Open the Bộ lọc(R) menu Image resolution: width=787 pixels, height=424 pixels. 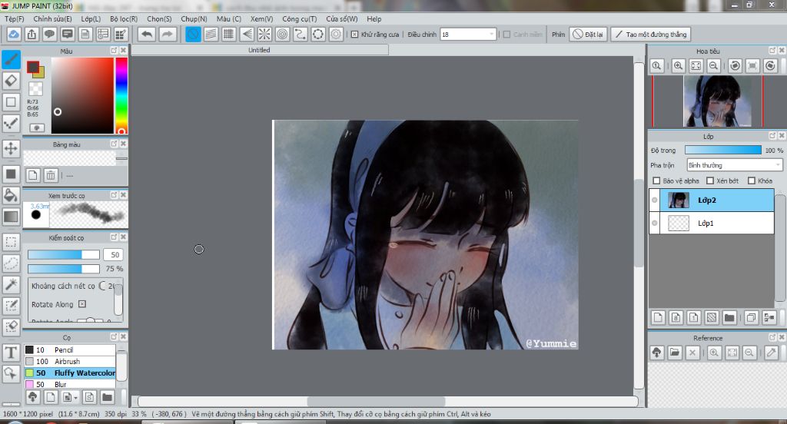pos(124,18)
